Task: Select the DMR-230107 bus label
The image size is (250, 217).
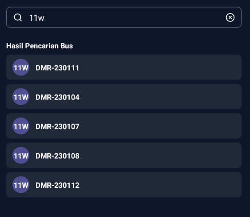Action: pos(57,127)
